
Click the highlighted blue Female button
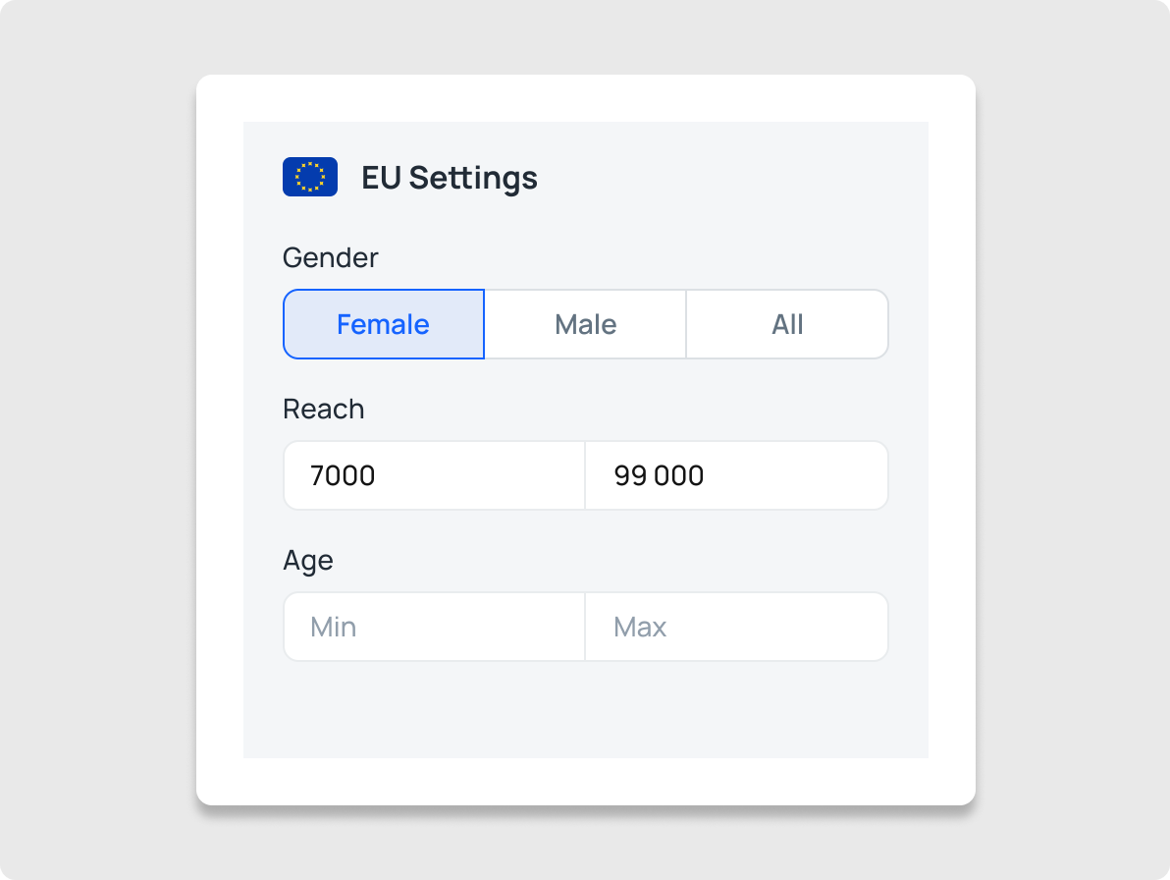(x=384, y=324)
